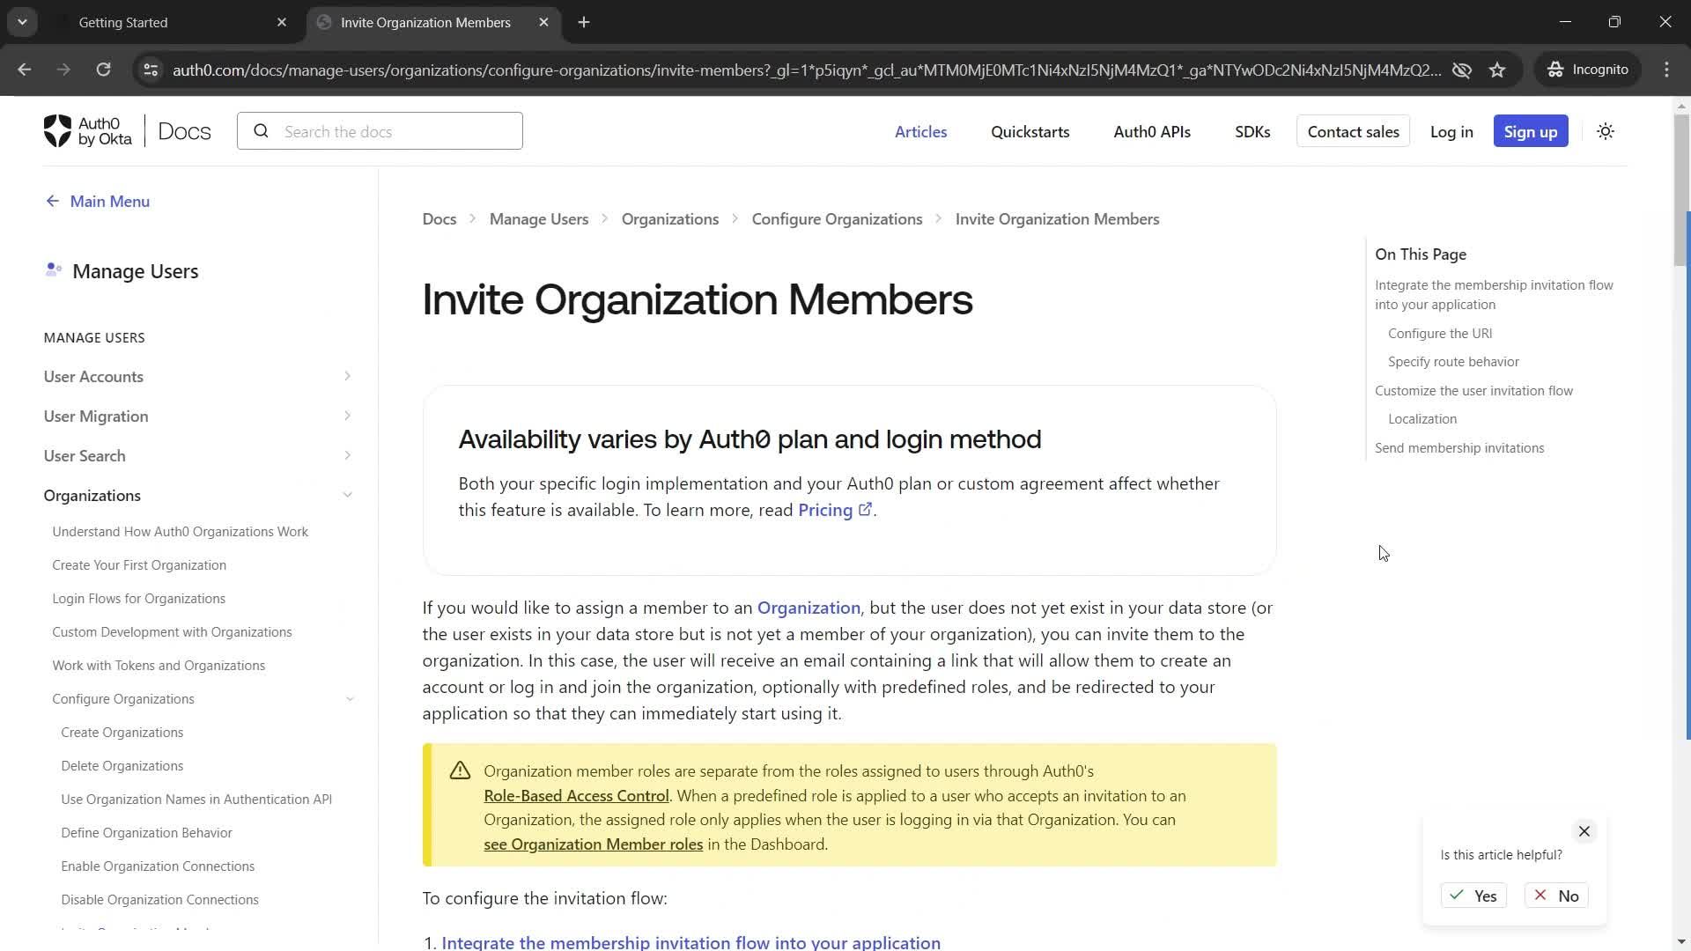
Task: Click the Contact sales button
Action: click(x=1353, y=131)
